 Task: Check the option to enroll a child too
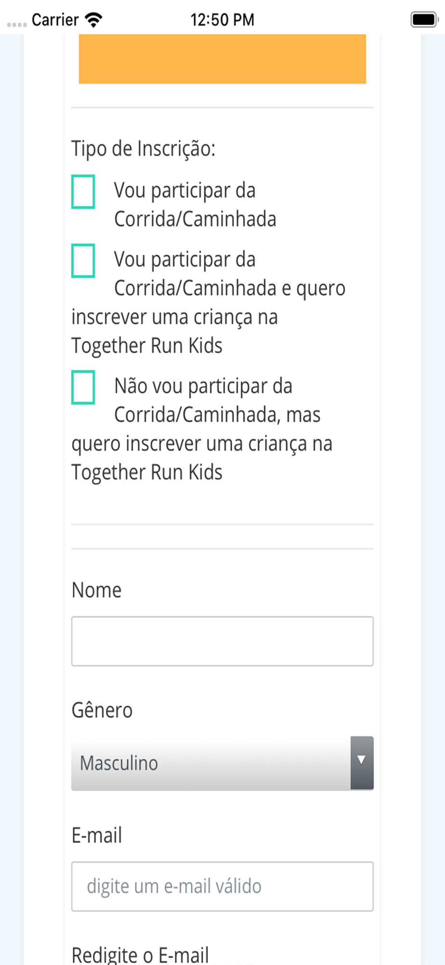[83, 261]
